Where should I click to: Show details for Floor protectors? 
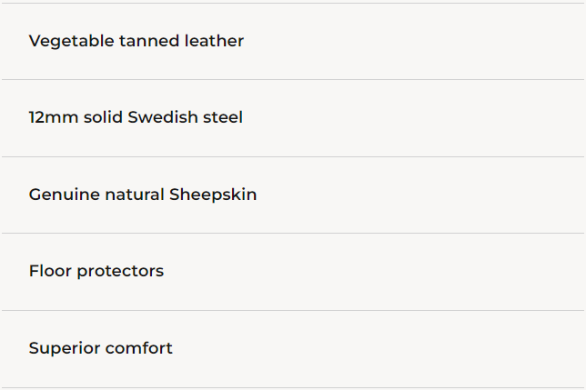coord(96,271)
